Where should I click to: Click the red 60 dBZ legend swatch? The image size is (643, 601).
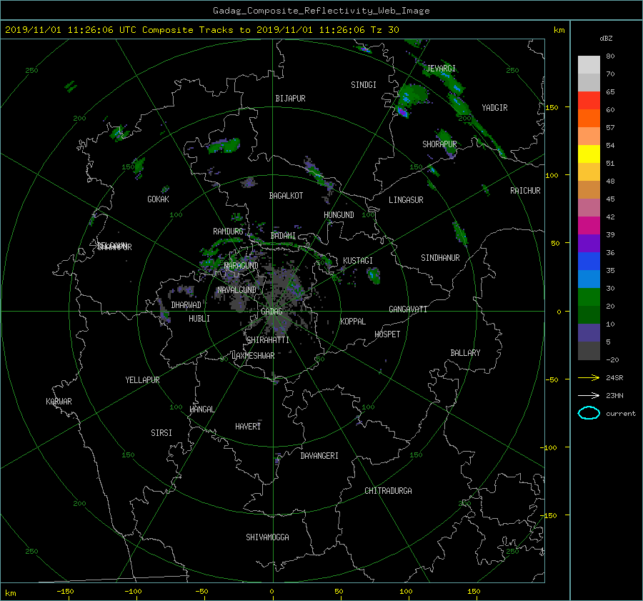click(x=589, y=101)
